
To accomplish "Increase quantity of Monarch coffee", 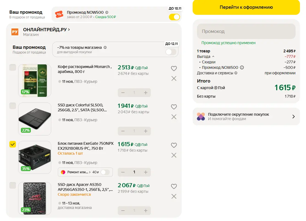I will coord(146,93).
